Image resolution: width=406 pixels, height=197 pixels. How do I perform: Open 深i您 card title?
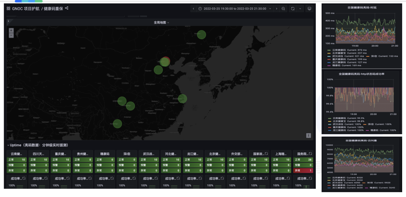tap(127, 154)
